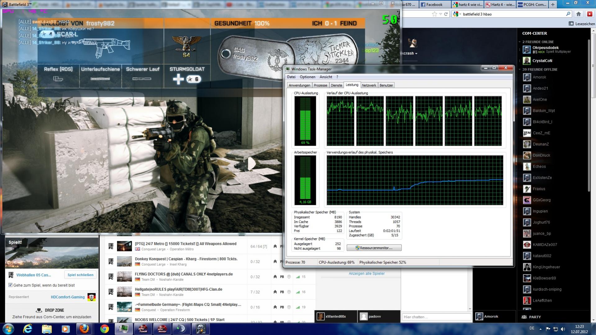Viewport: 596px width, 335px height.
Task: Open the Ansicht menu in Task Manager
Action: click(x=326, y=77)
